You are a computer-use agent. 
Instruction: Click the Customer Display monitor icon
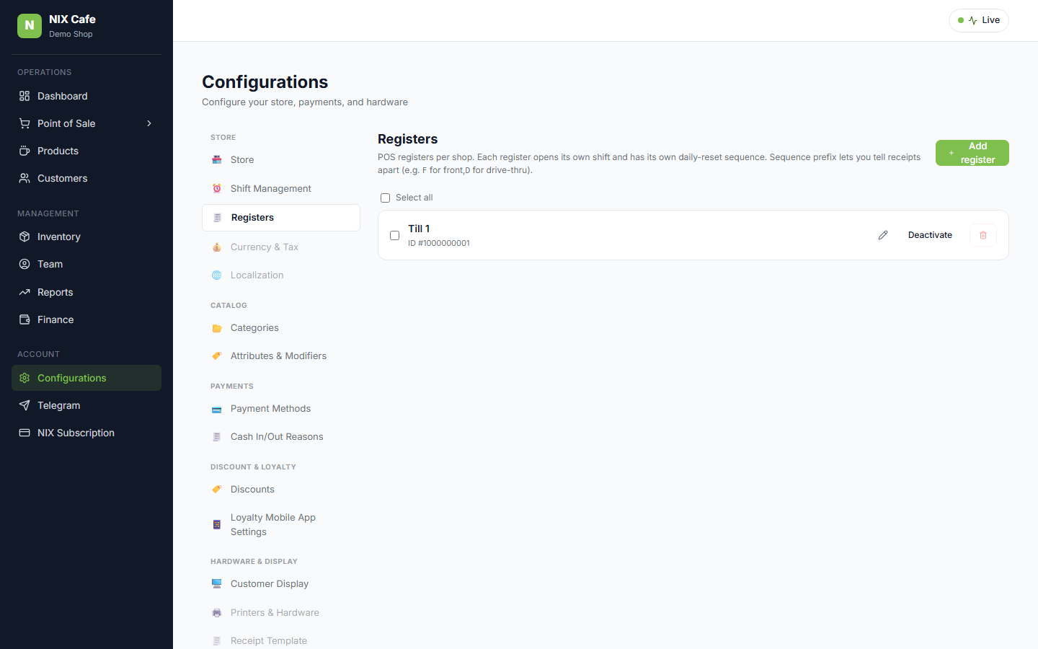point(217,584)
